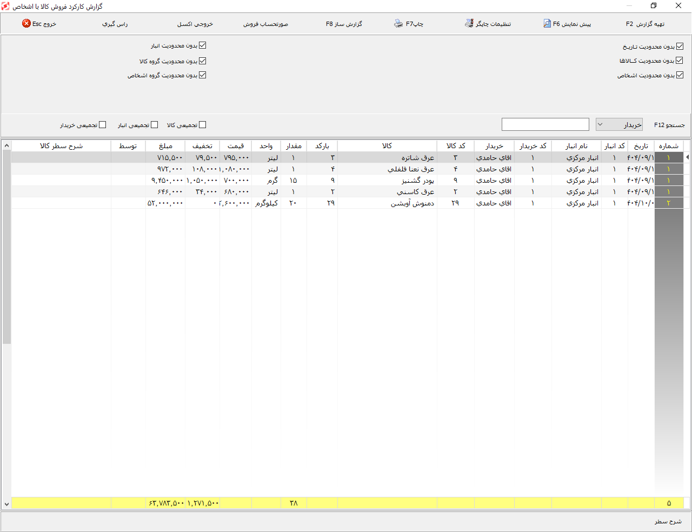692x532 pixels.
Task: Toggle بدون محدودیت انبار checkbox
Action: coord(203,45)
